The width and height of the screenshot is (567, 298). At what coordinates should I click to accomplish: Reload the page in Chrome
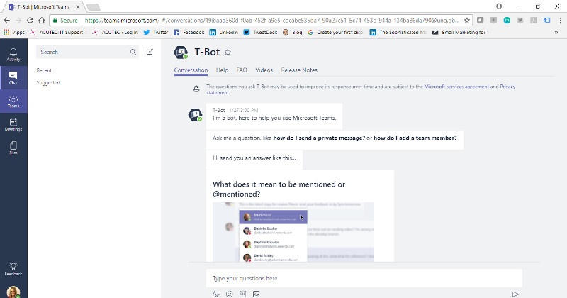click(30, 21)
